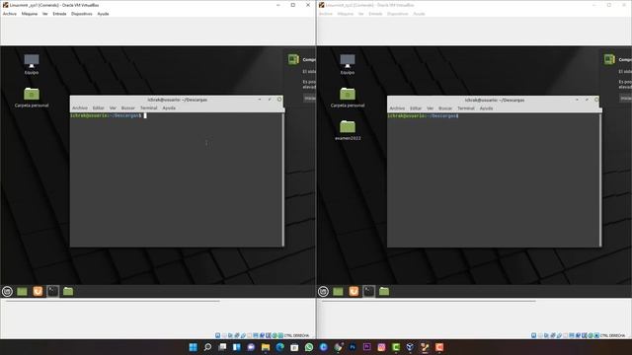Open Terminal menu of the left terminal

tap(149, 107)
